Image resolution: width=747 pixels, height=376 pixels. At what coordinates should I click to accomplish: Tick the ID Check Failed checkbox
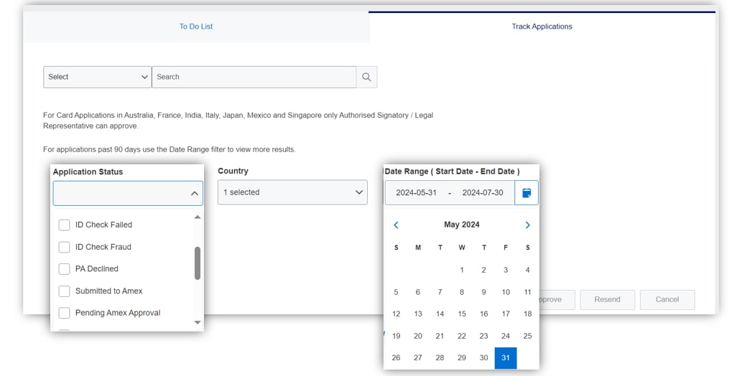coord(64,225)
